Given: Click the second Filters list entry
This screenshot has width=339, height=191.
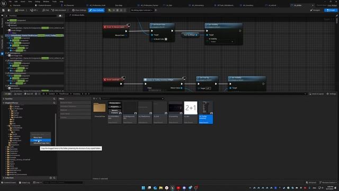Looking at the screenshot, I should 75,106.
